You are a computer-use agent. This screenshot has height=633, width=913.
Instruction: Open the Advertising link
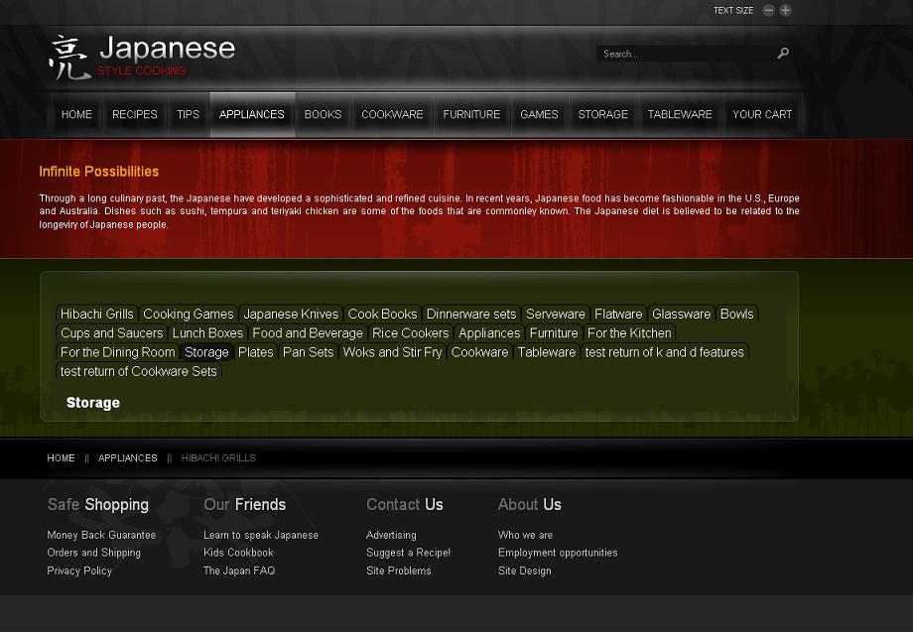pyautogui.click(x=391, y=535)
